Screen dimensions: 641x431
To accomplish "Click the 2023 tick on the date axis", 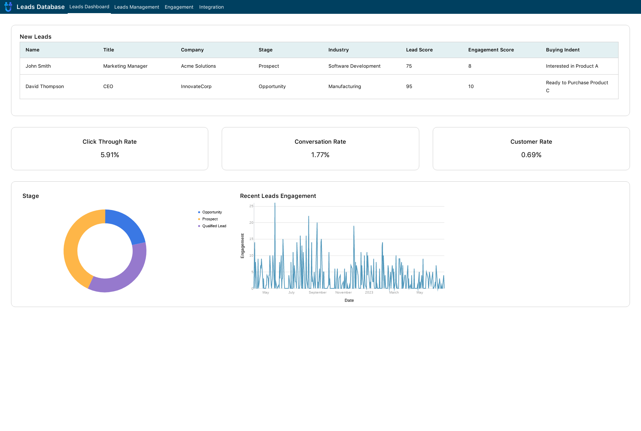I will click(x=369, y=293).
